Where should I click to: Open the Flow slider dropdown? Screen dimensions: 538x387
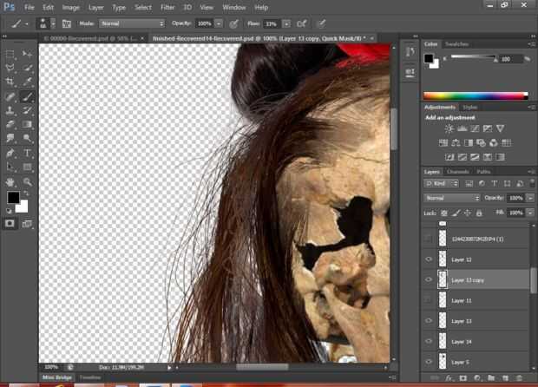pyautogui.click(x=286, y=23)
